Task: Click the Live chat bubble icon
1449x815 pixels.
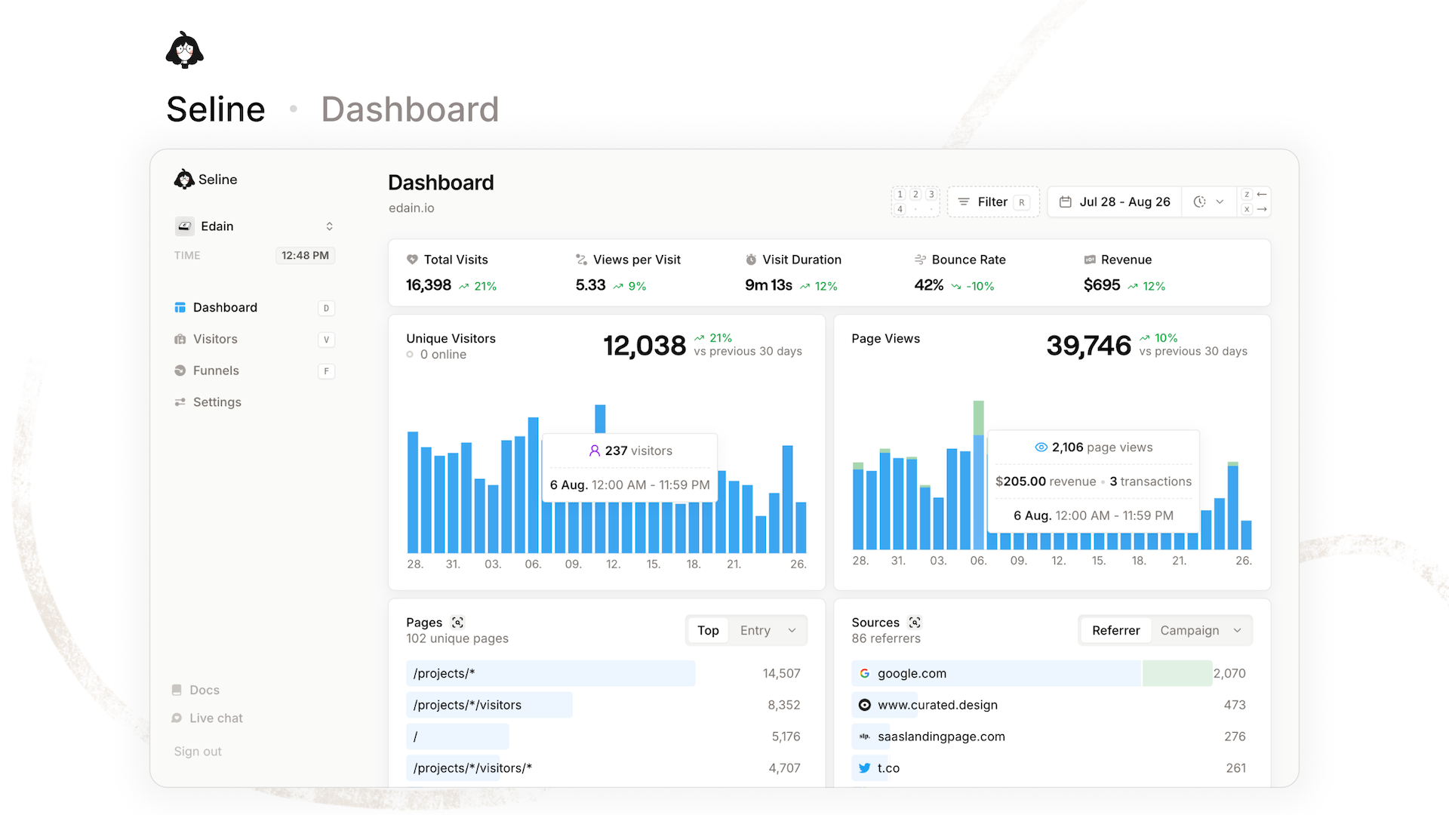Action: [x=177, y=718]
